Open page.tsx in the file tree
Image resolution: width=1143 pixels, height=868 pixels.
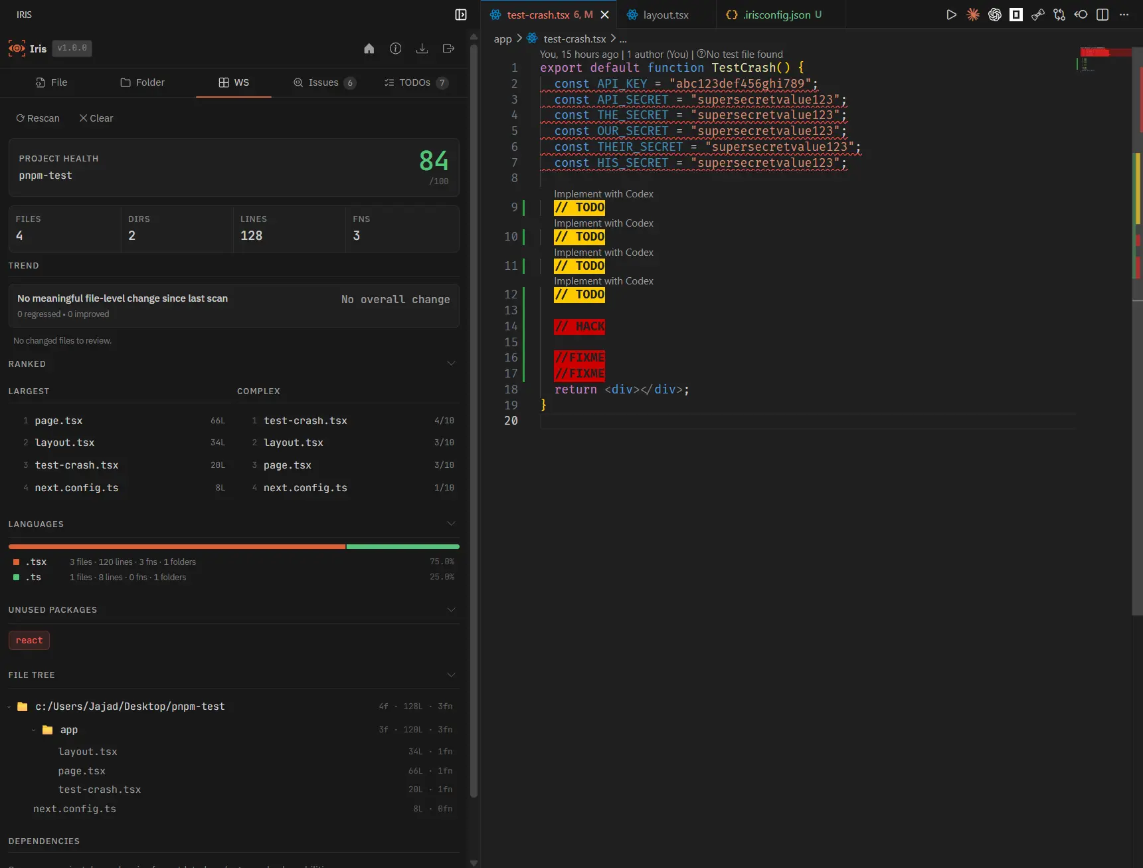(x=82, y=771)
